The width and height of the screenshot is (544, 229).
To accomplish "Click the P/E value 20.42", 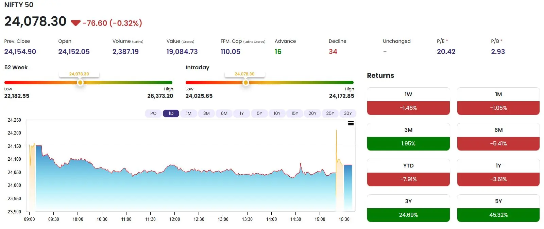I will pyautogui.click(x=446, y=52).
